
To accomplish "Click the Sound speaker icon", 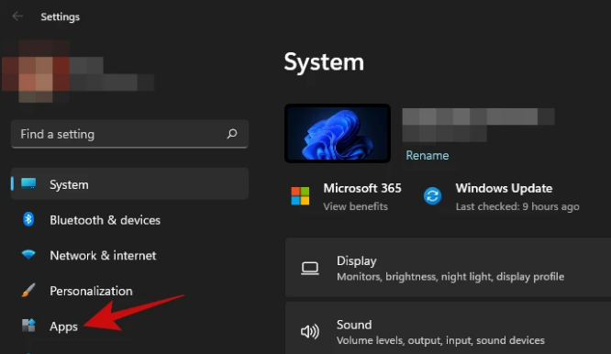I will 310,331.
